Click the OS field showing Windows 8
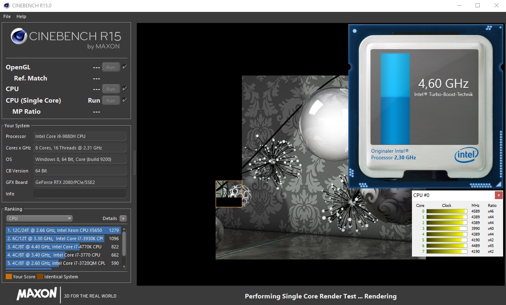Image resolution: width=506 pixels, height=305 pixels. [80, 159]
